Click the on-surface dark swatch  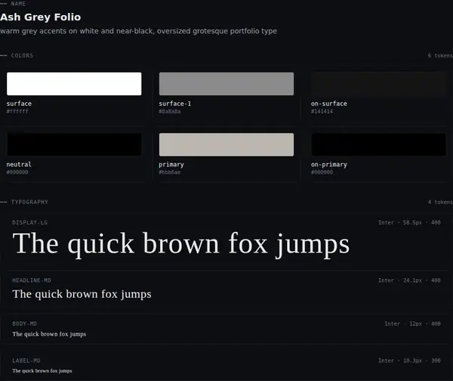click(x=378, y=84)
